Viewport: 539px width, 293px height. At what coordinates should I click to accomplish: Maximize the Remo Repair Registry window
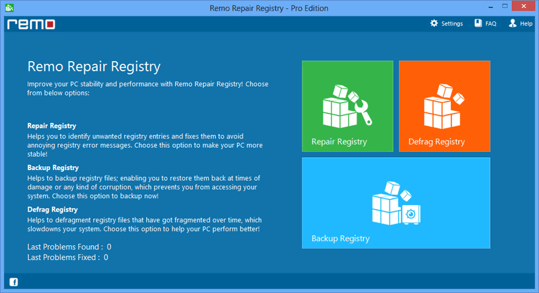pyautogui.click(x=505, y=6)
